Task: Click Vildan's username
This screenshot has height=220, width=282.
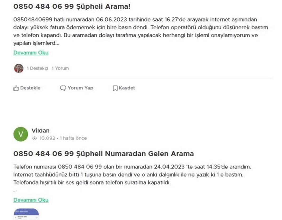Action: click(x=40, y=131)
